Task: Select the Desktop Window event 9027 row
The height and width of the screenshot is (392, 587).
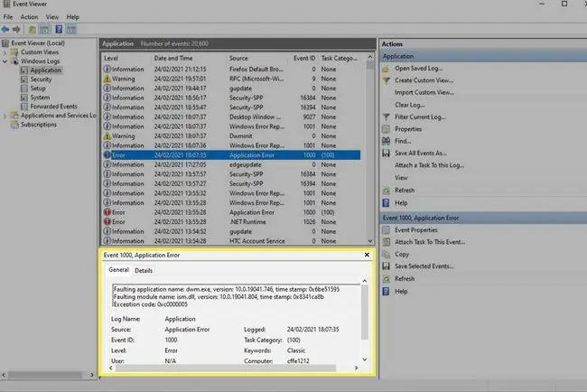Action: pos(232,117)
